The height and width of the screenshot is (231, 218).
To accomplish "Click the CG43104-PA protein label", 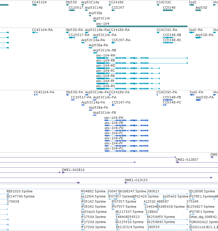I will tap(44, 92).
